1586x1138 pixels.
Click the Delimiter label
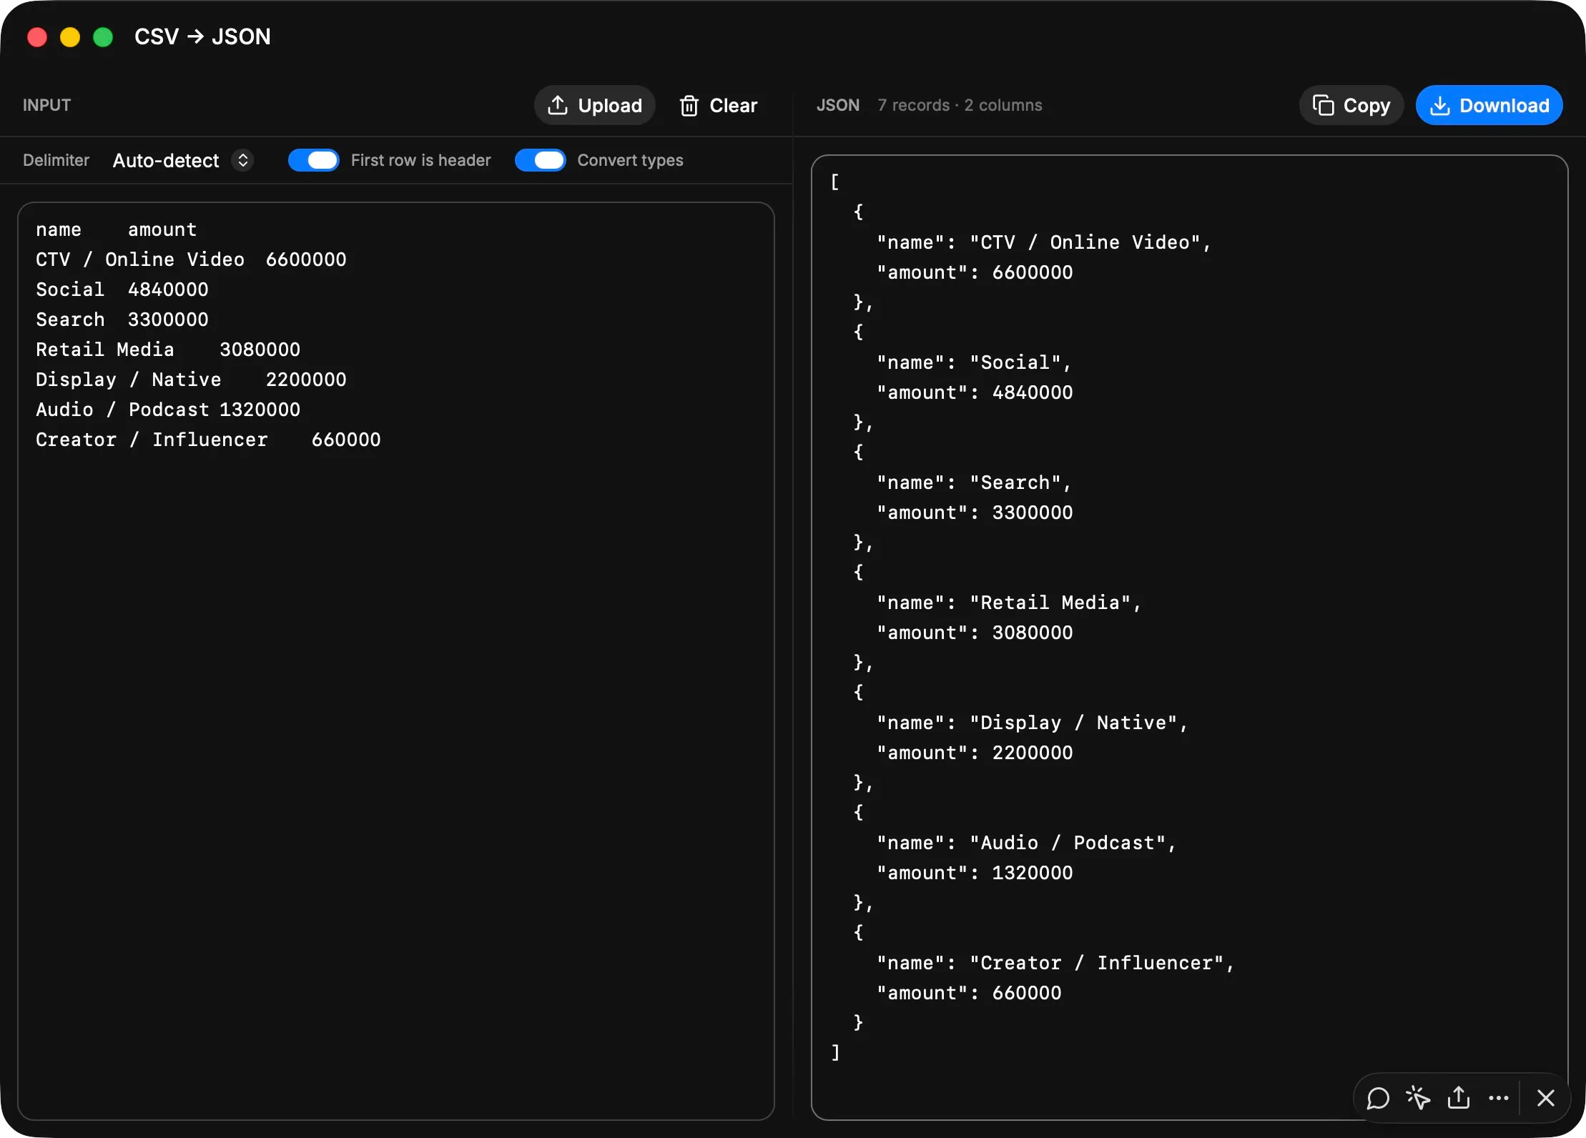click(x=56, y=160)
